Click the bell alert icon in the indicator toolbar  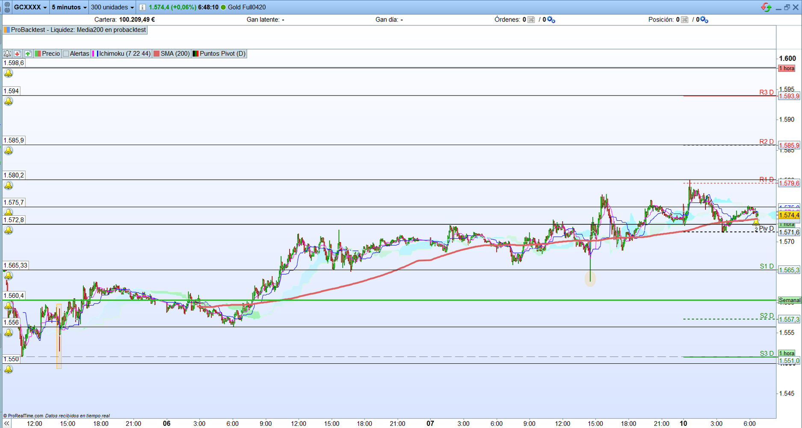tap(7, 53)
